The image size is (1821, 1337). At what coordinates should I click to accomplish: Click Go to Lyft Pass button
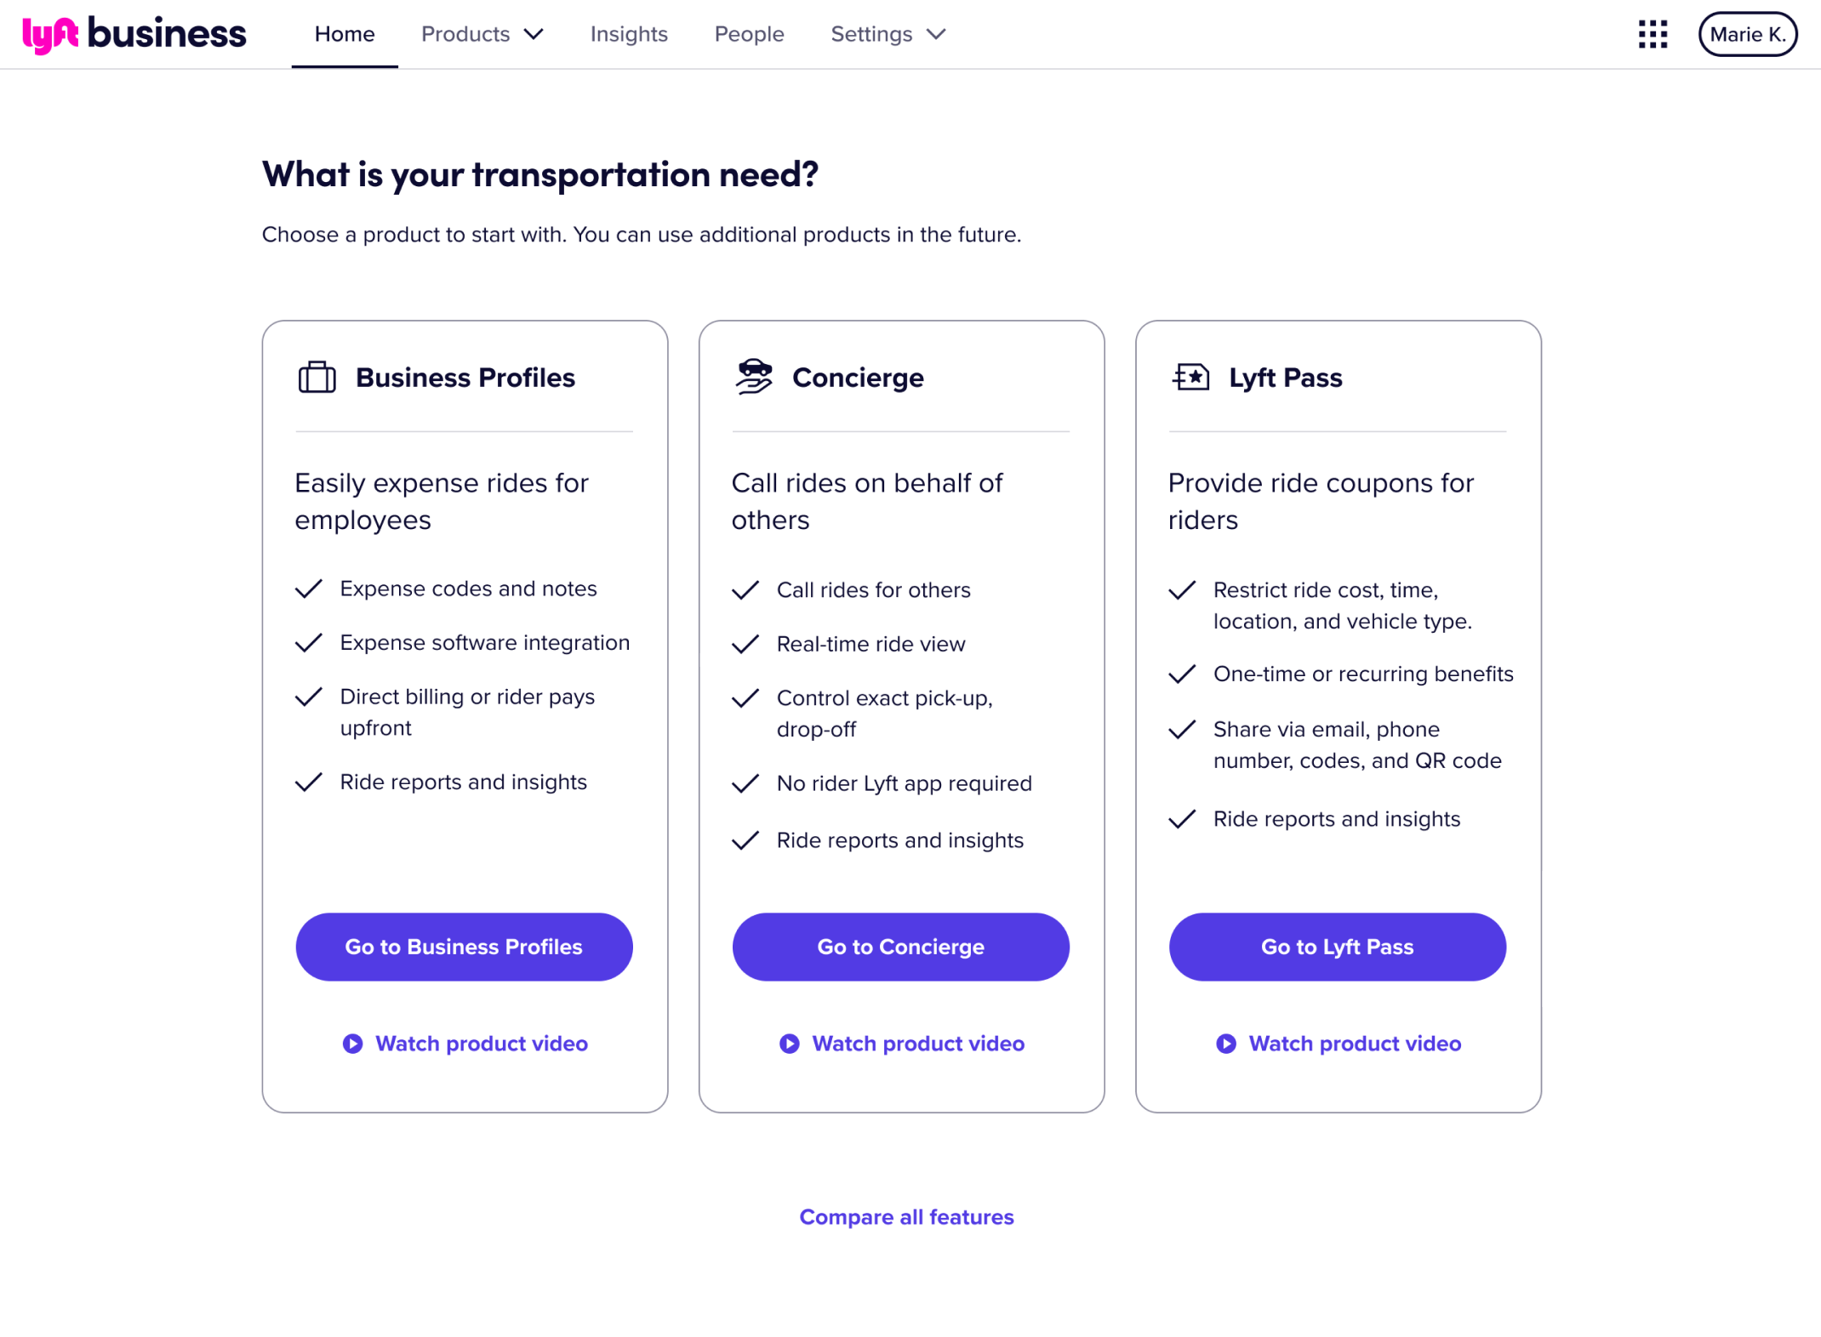[1337, 947]
